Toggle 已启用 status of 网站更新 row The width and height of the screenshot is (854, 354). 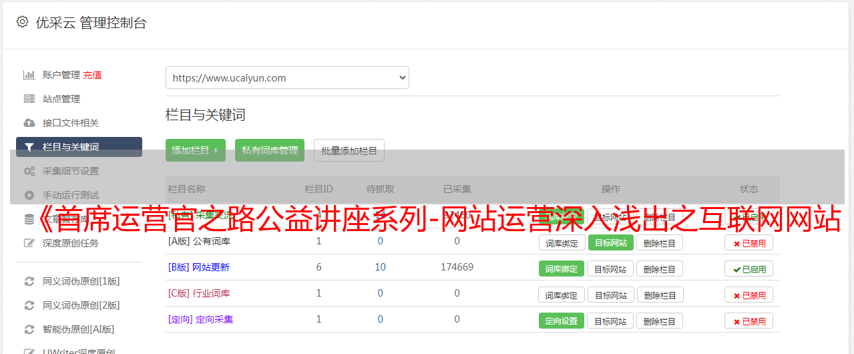749,269
